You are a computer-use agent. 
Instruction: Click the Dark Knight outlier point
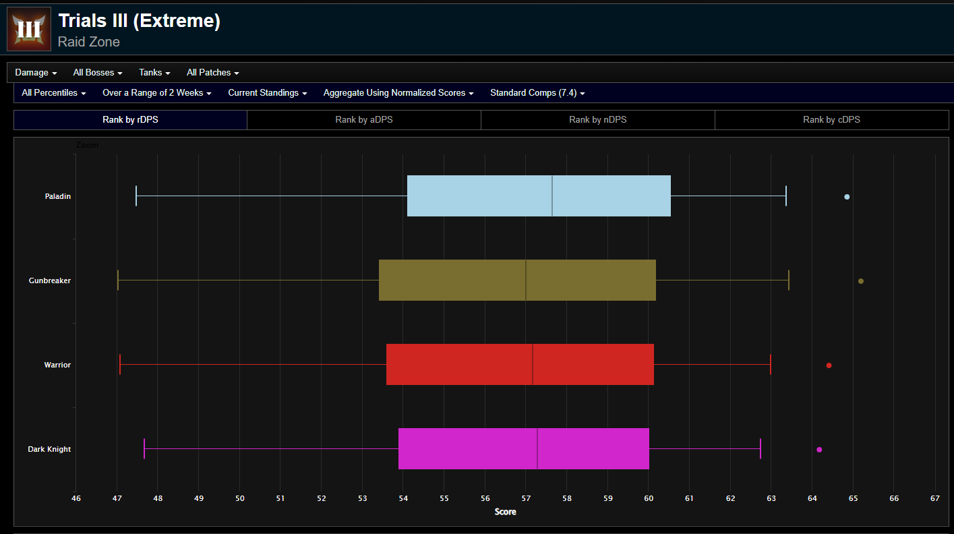(x=819, y=450)
